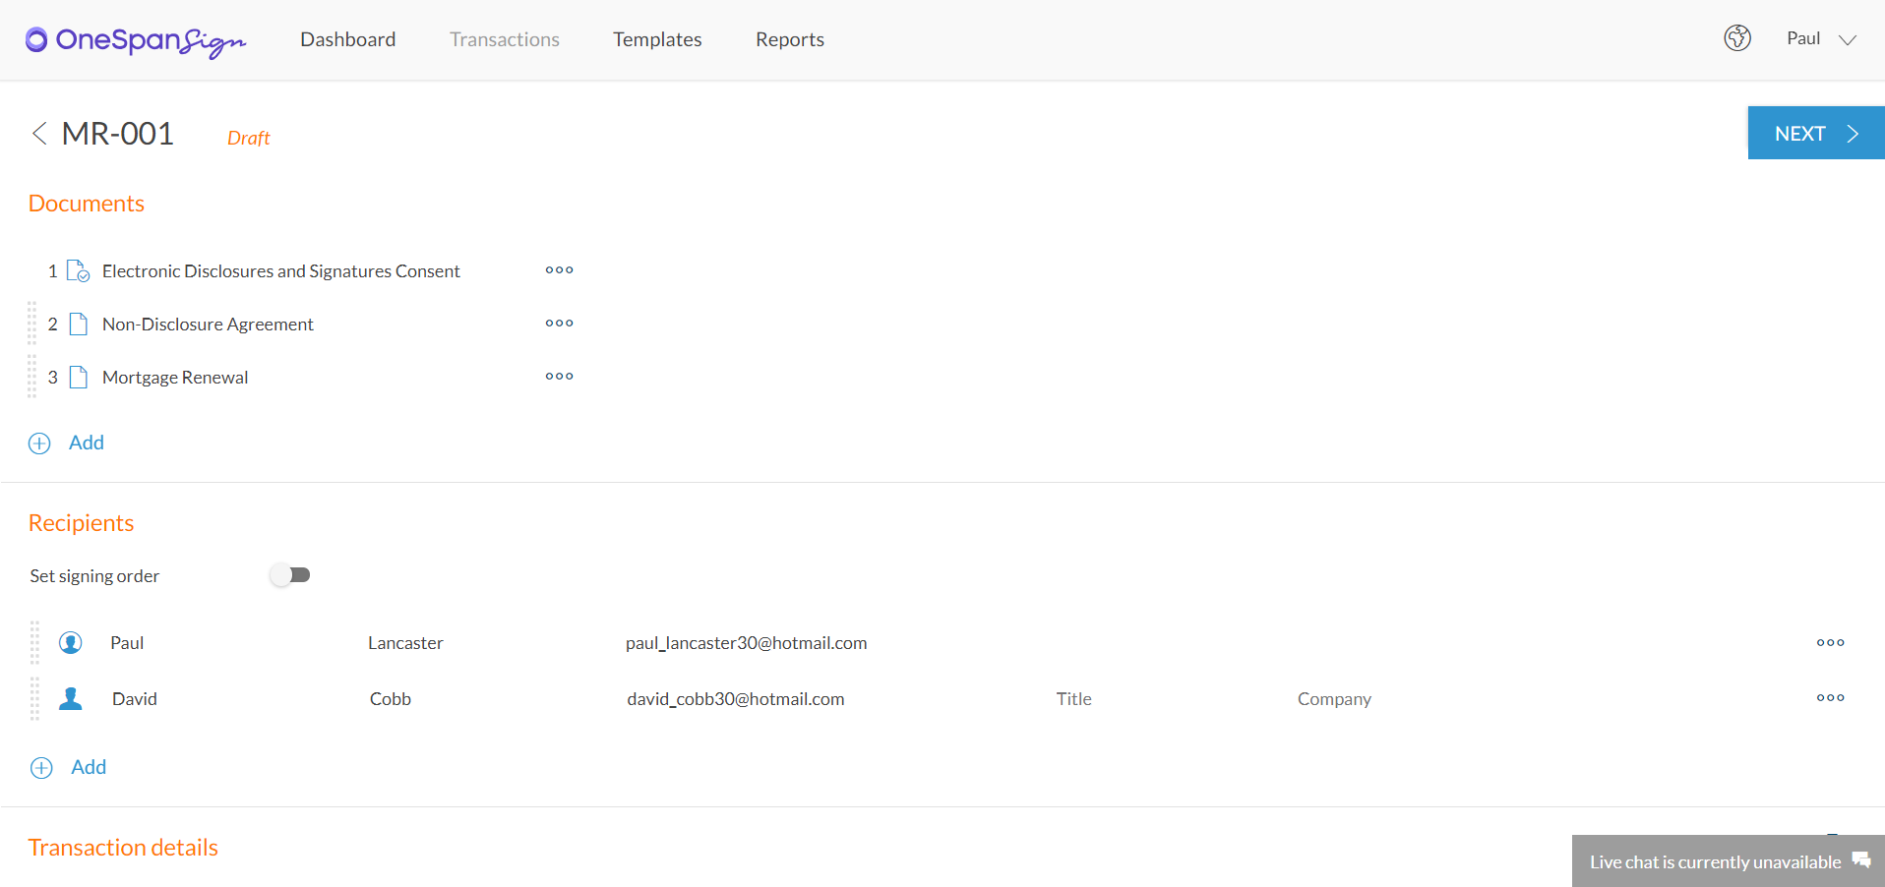Open the Reports menu
Image resolution: width=1885 pixels, height=887 pixels.
[x=790, y=39]
